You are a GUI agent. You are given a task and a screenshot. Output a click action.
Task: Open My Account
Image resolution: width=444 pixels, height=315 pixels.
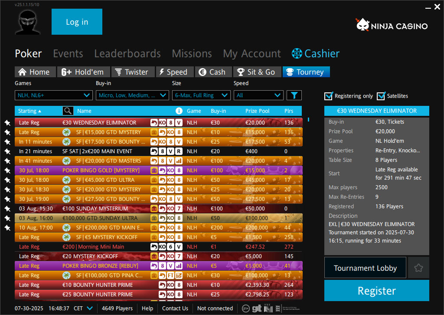(x=252, y=53)
